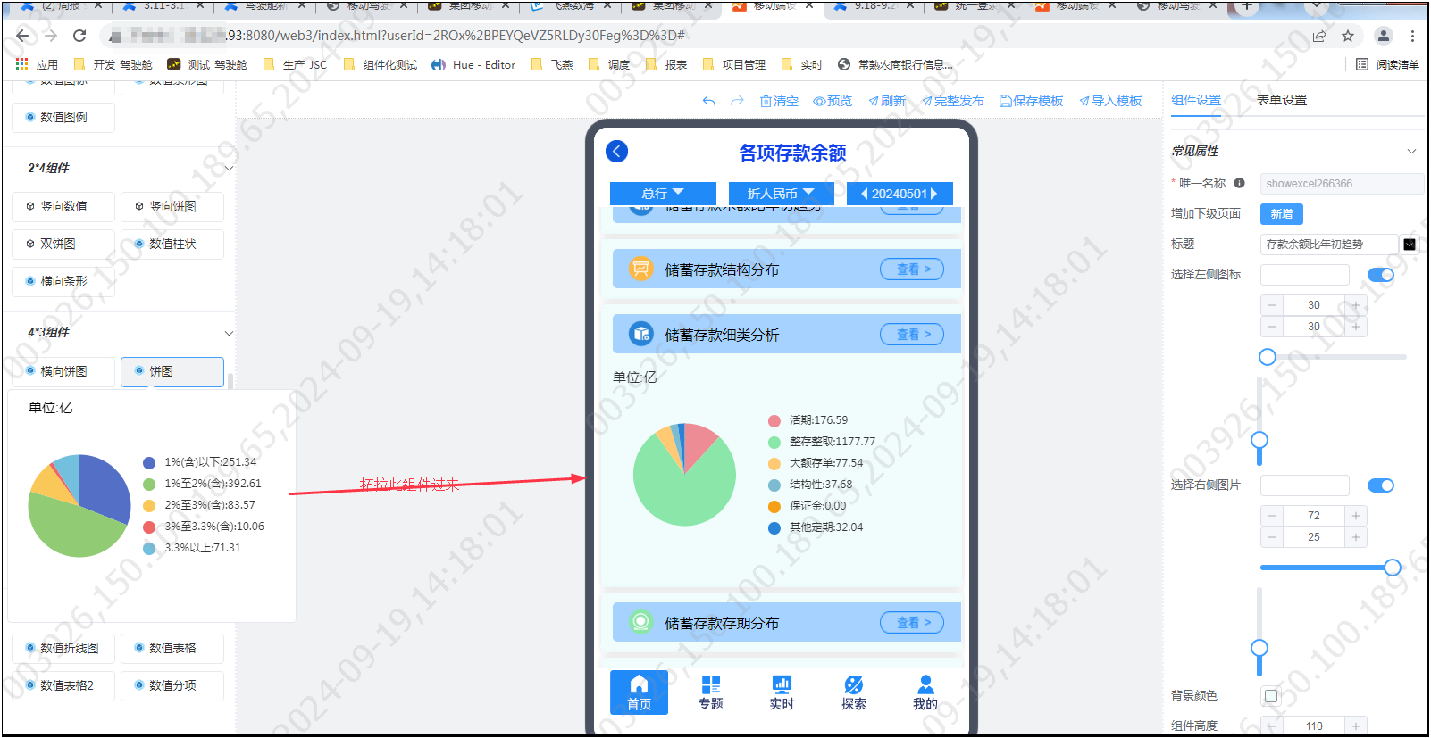The image size is (1431, 738).
Task: Open the browser profile avatar
Action: tap(1384, 36)
